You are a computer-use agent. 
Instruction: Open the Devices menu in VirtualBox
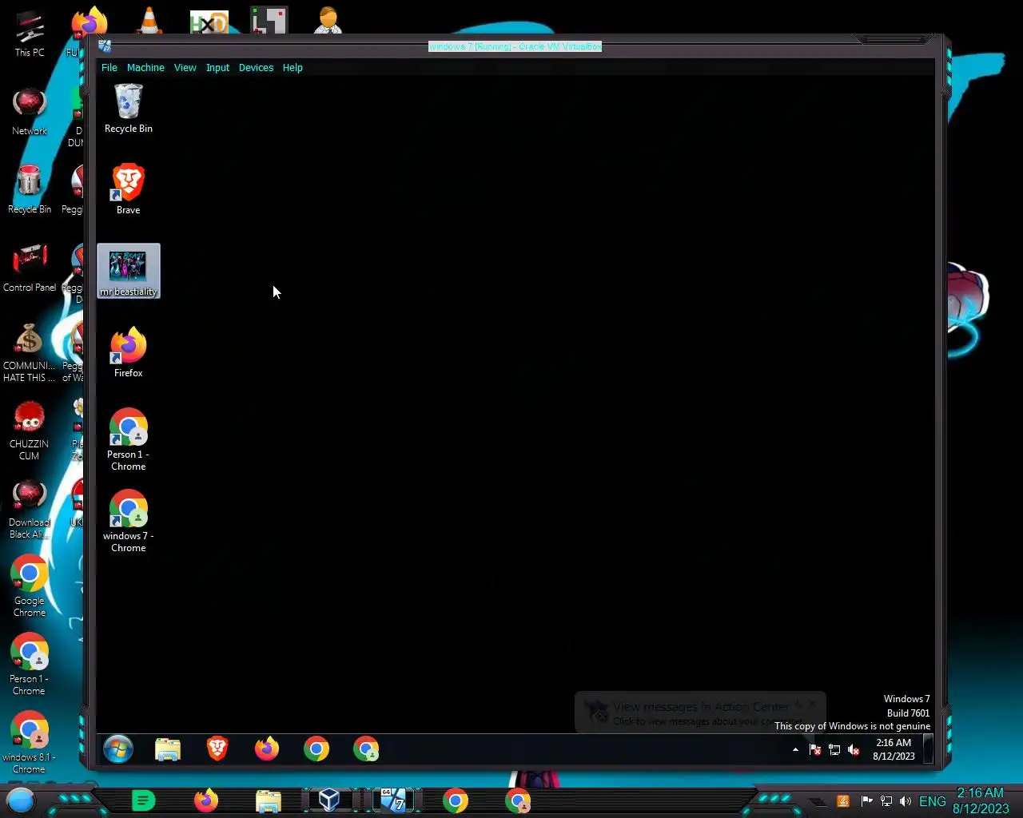point(256,68)
